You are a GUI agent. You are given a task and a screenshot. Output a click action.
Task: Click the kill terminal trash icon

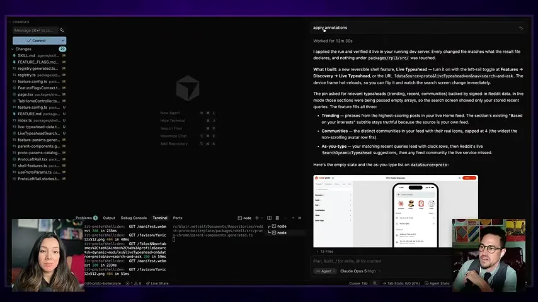pyautogui.click(x=277, y=218)
